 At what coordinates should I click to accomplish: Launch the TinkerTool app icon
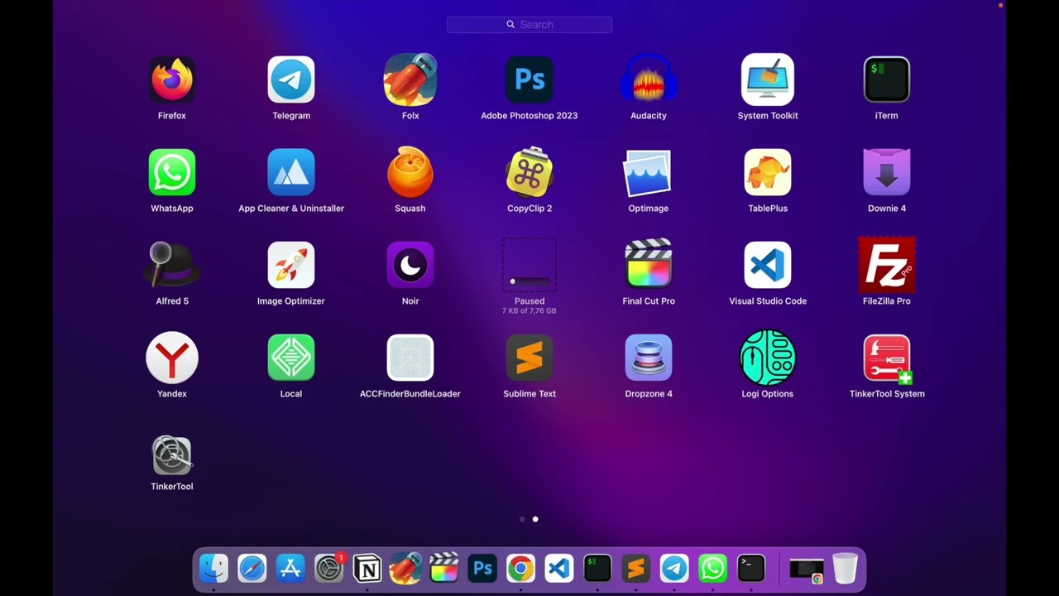pyautogui.click(x=172, y=455)
